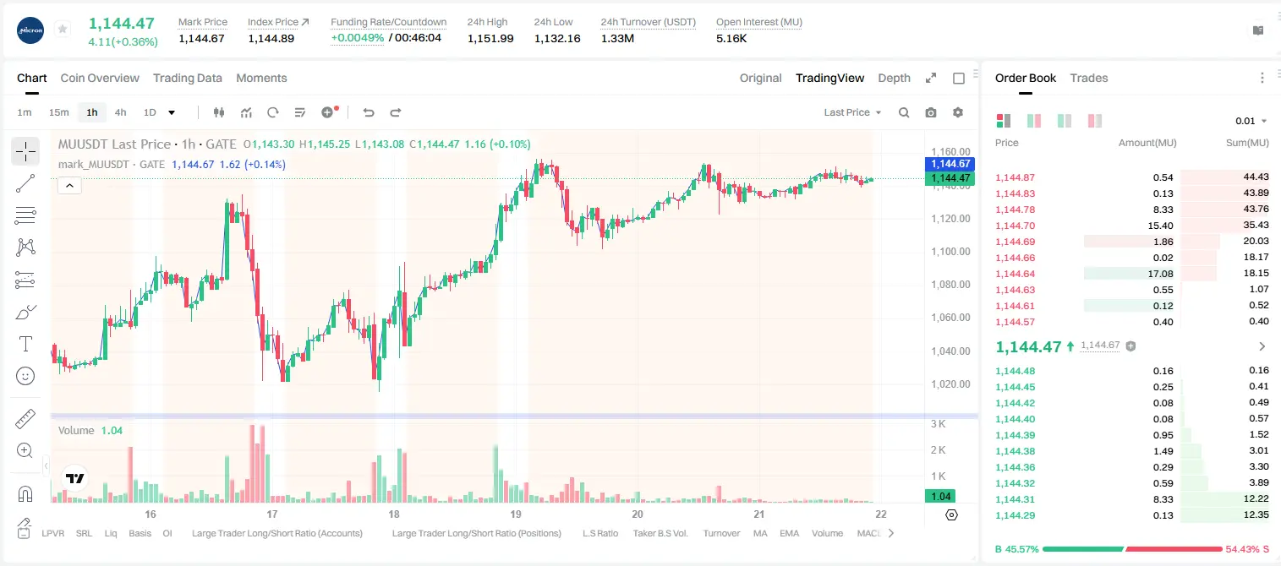
Task: Open the emoji sticker tool
Action: [x=25, y=376]
